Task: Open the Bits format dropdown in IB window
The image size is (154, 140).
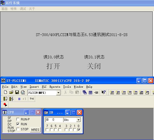Action: [x=78, y=120]
